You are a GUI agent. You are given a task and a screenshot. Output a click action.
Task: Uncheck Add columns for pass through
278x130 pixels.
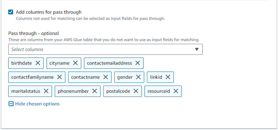pos(11,12)
